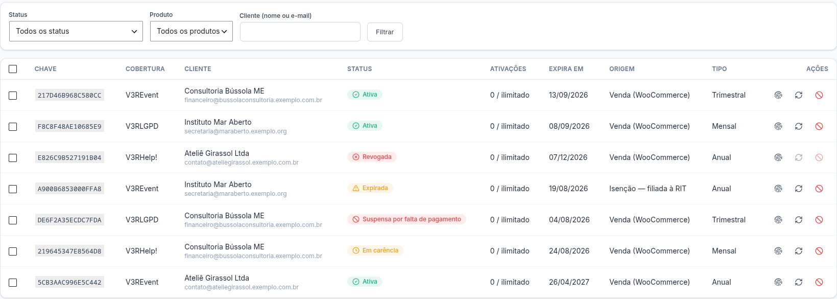Click the key code 5CB3AAC996E5C442
This screenshot has height=299, width=837.
pos(69,282)
